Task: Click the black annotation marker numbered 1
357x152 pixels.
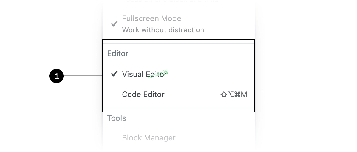Action: (57, 76)
